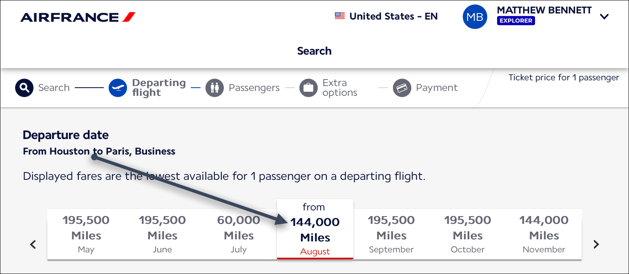Open the United States - EN language selector
This screenshot has height=274, width=629.
[393, 16]
